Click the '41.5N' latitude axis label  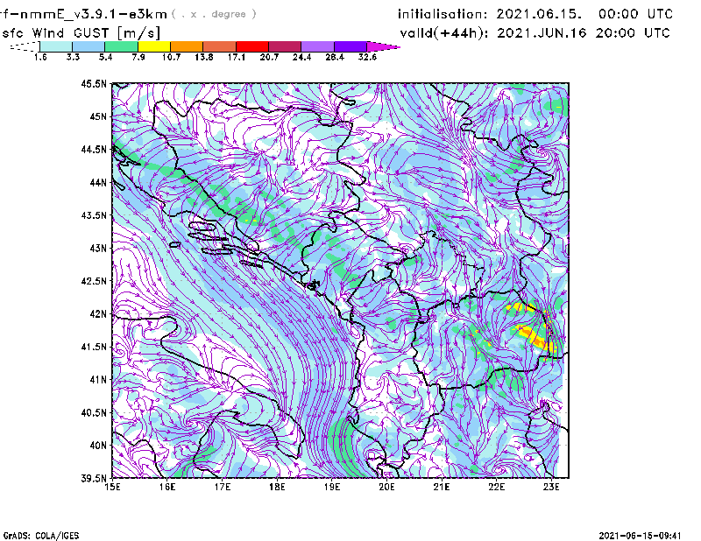click(x=94, y=347)
